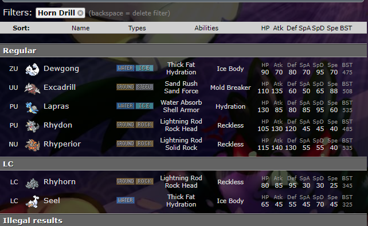Image resolution: width=368 pixels, height=226 pixels.
Task: Remove the Horn Drill filter using x icon
Action: [80, 13]
